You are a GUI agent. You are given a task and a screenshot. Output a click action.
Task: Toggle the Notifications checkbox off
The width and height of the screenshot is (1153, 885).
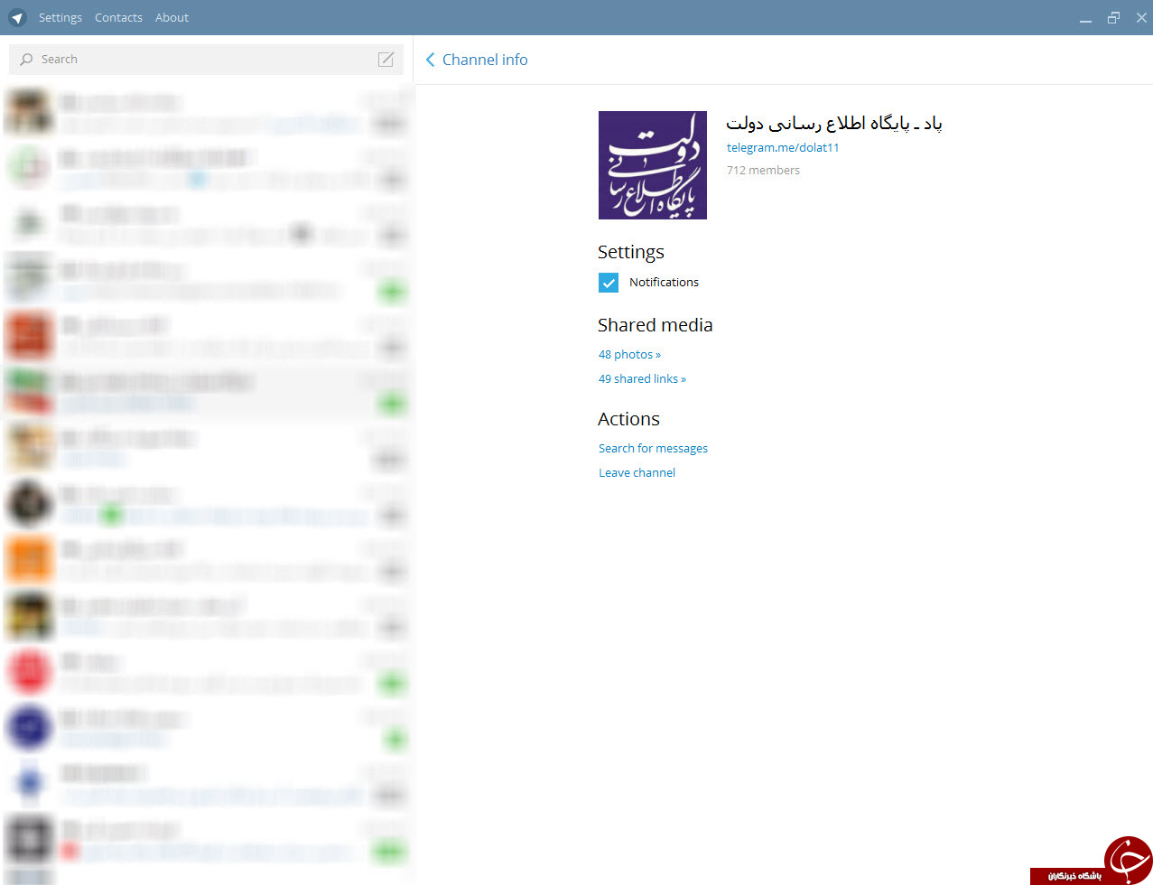pos(609,283)
